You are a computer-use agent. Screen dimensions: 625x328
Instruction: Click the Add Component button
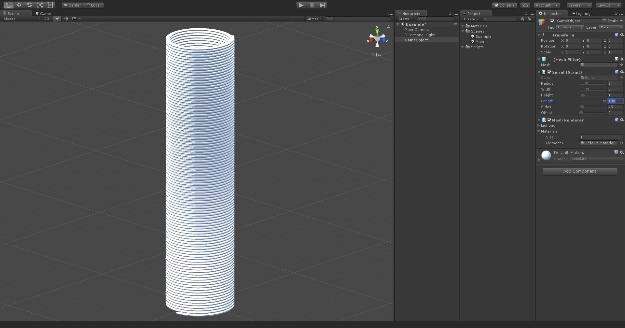[x=579, y=171]
